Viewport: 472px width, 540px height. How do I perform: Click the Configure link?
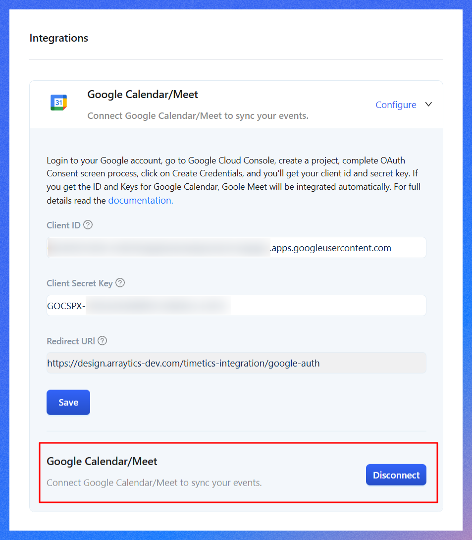(x=396, y=105)
